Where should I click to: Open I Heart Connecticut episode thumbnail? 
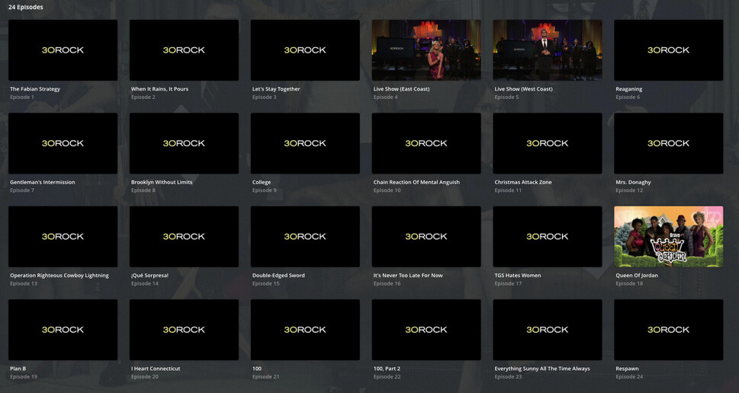pos(184,330)
